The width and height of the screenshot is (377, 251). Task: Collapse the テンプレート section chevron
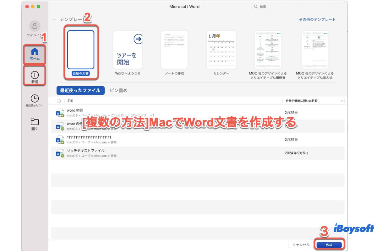[x=55, y=19]
